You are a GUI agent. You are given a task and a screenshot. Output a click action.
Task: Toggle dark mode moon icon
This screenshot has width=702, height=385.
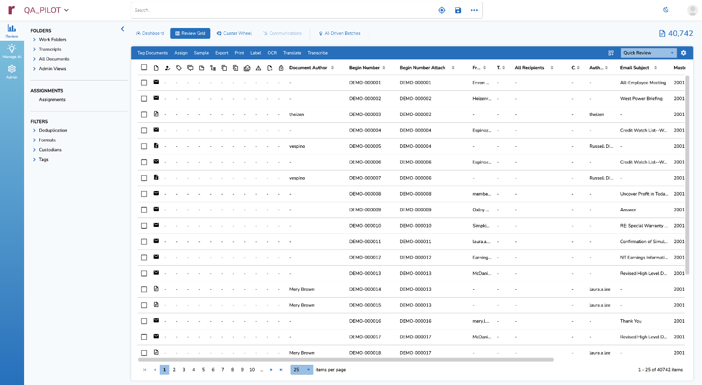click(x=666, y=10)
